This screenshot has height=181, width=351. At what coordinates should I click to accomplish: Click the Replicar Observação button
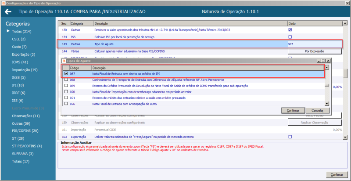click(315, 123)
